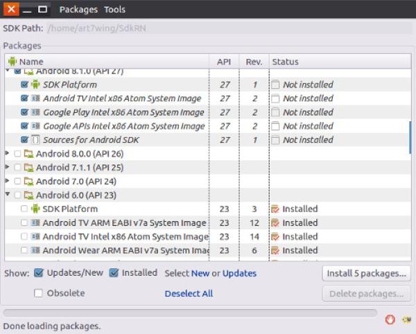Click Install 5 packages button

367,273
